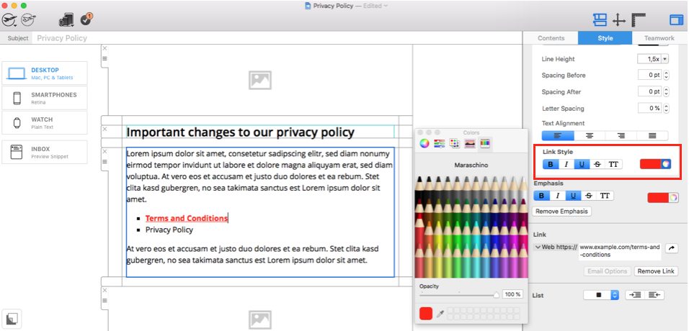
Task: Click handle icon of top image block
Action: click(x=105, y=58)
